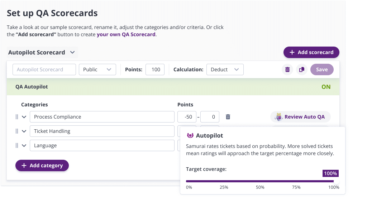Grab drag handle beside Language category
Screen dimensions: 367x197
[17, 145]
